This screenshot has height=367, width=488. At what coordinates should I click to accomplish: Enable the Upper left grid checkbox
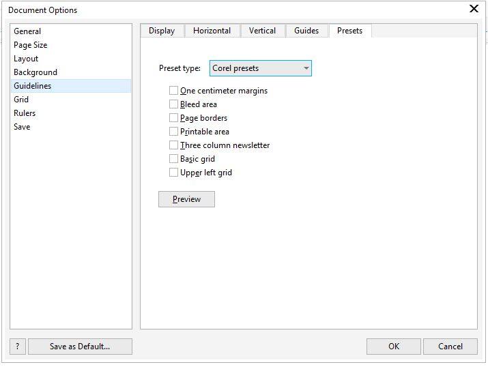click(x=174, y=173)
